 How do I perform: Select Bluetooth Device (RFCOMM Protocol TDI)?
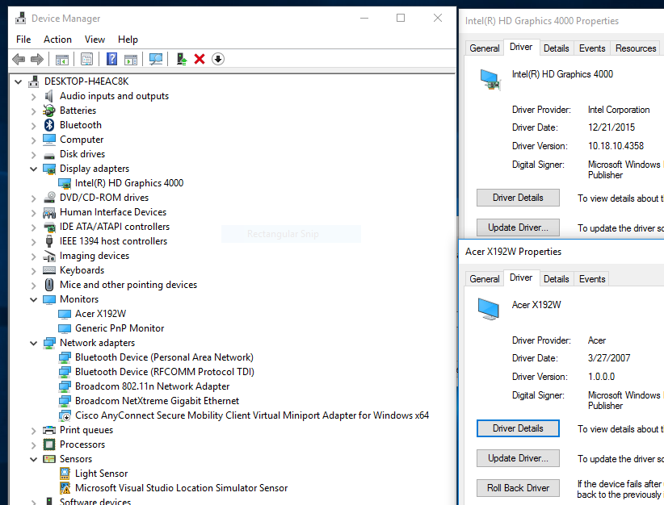(x=165, y=372)
